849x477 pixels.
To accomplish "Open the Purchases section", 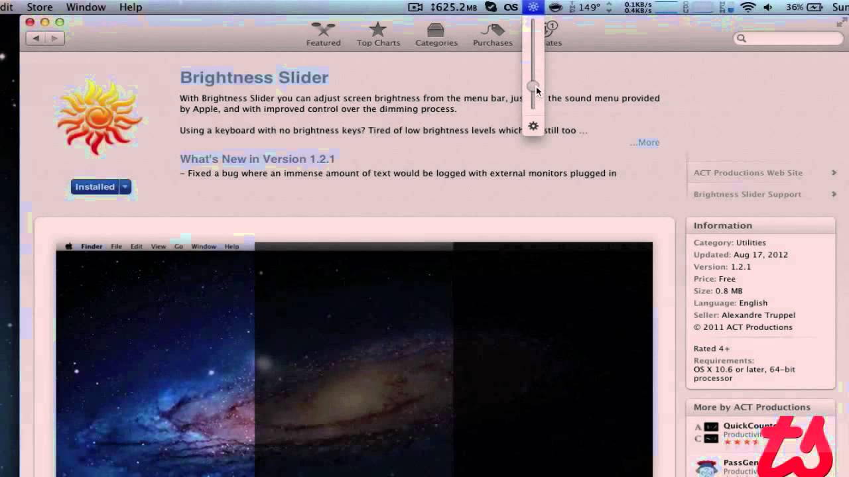I will coord(492,34).
